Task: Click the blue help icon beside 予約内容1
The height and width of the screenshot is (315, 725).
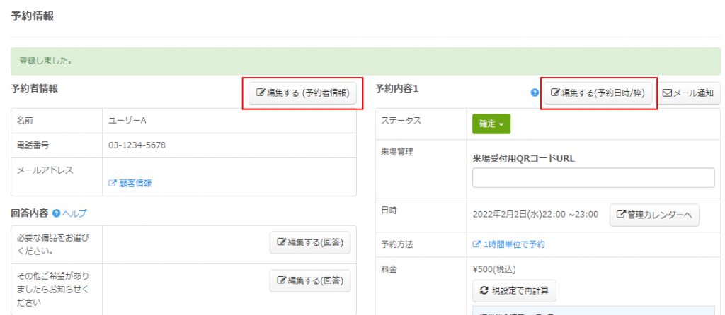Action: [x=535, y=93]
